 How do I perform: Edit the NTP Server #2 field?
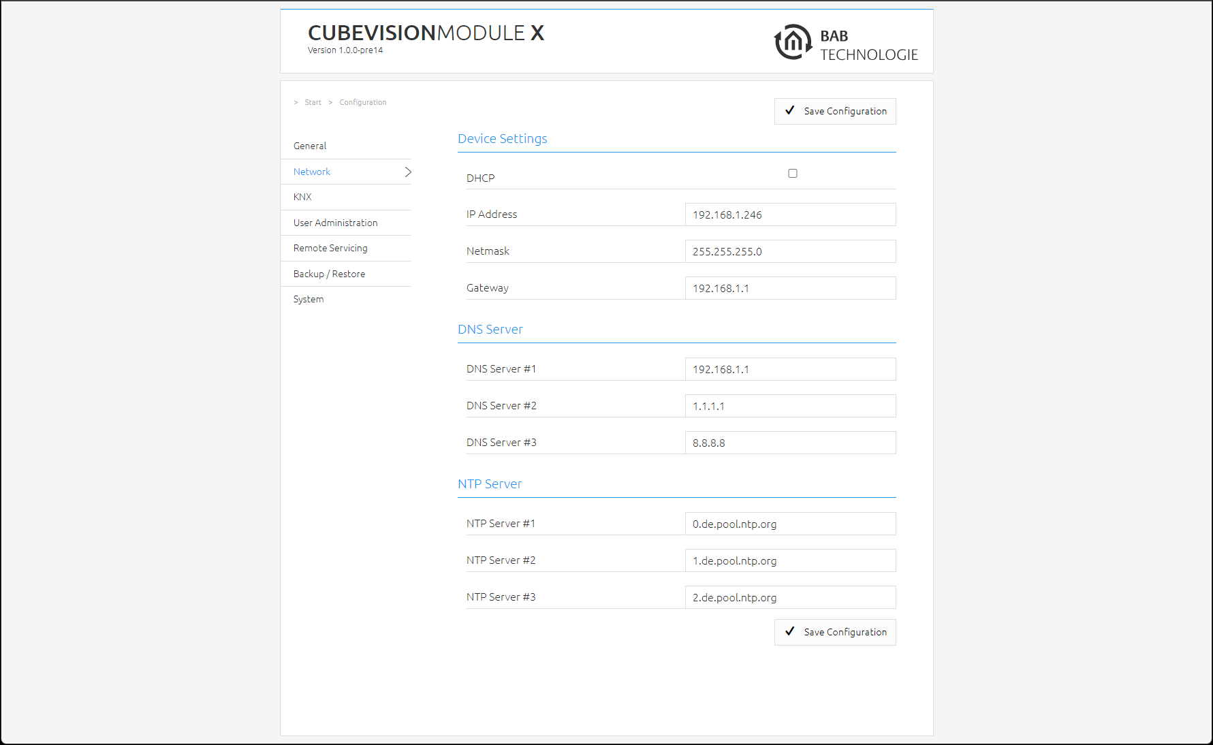coord(790,560)
